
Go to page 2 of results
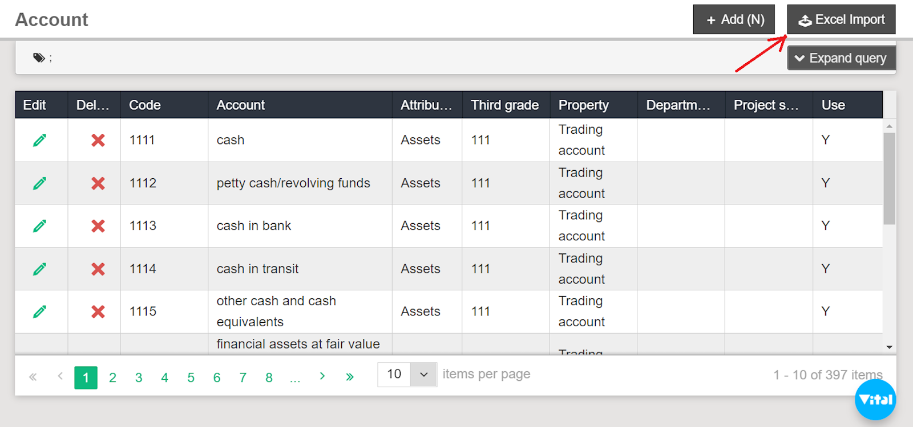(112, 377)
